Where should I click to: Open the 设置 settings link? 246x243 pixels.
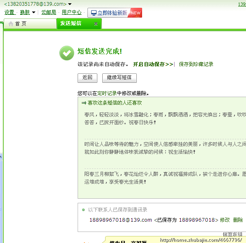9,12
